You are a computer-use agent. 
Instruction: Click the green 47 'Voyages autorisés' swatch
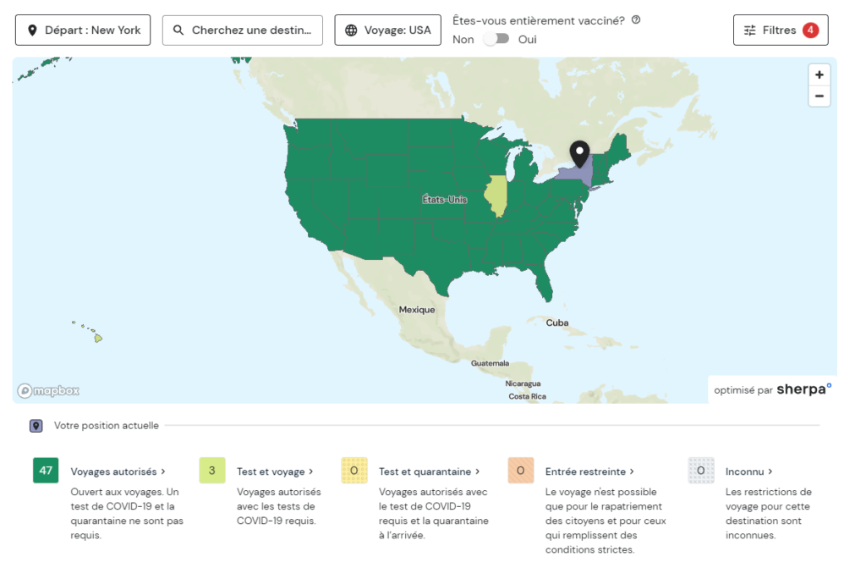(x=46, y=471)
